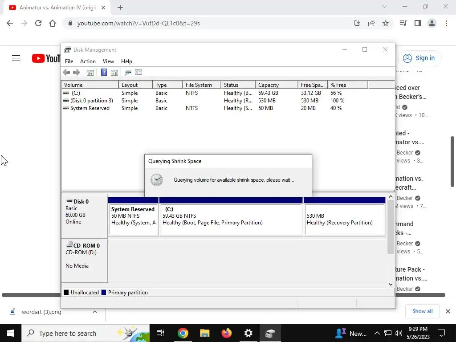Select the System Reserved row in volume list
Screen dimensions: 456x342
[228, 108]
